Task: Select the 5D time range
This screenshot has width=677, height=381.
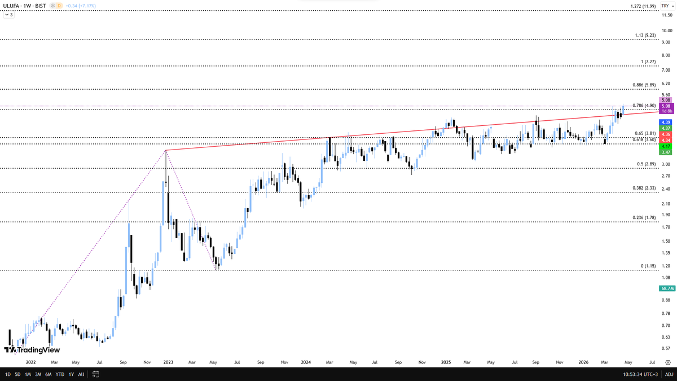Action: (x=17, y=374)
